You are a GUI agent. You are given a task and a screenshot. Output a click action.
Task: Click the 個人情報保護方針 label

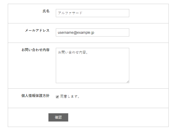[35, 96]
